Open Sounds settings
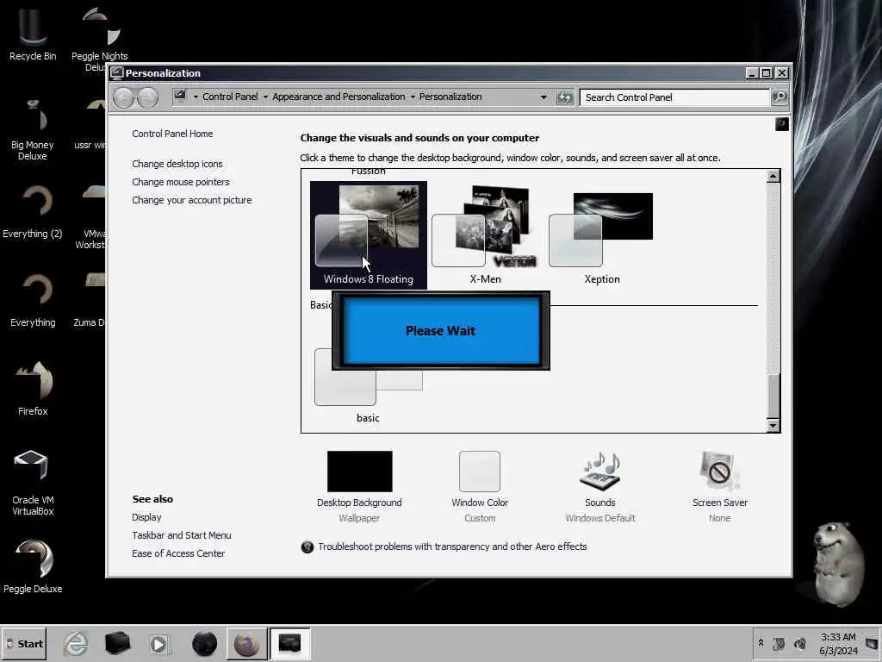The image size is (882, 662). [600, 487]
